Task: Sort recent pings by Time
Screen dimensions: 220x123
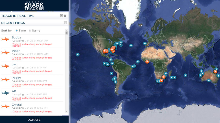Action: [x=17, y=30]
